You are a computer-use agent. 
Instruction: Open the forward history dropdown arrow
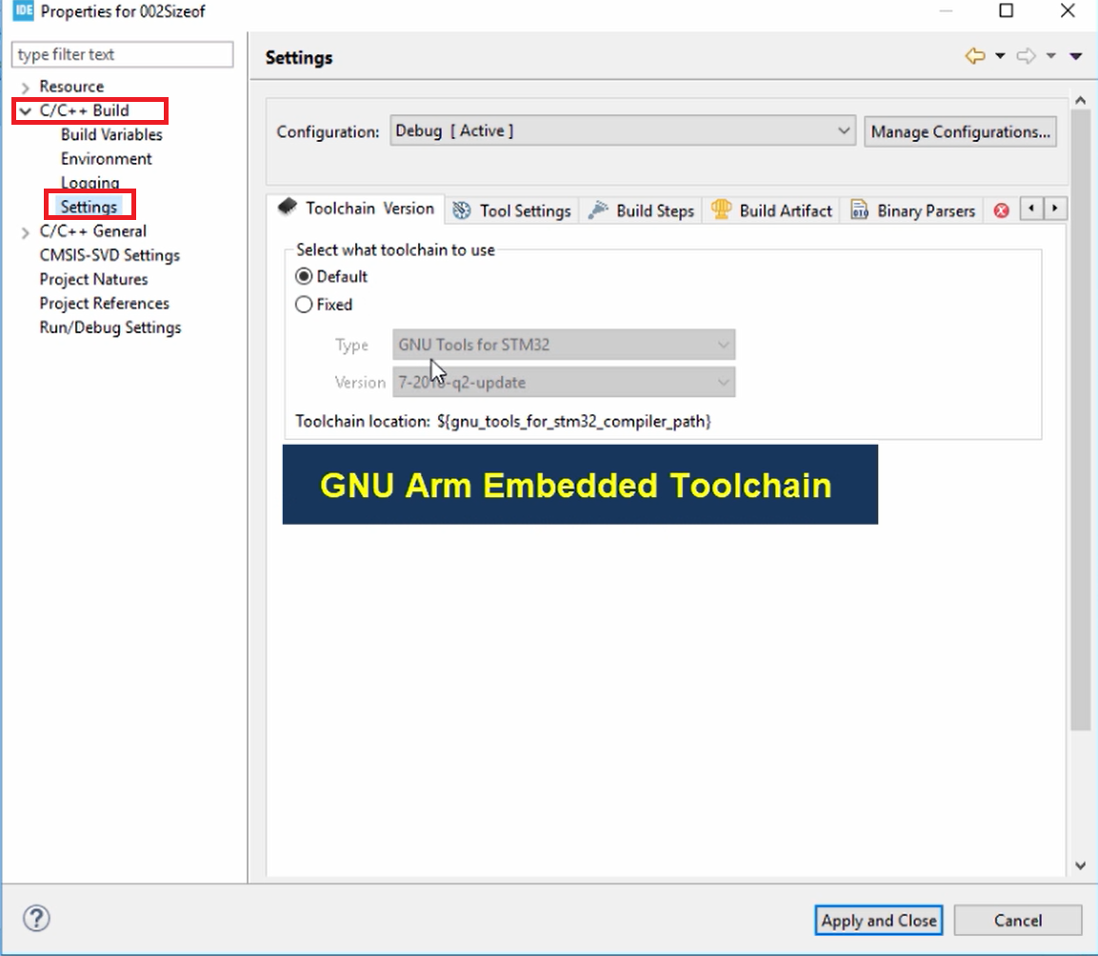(x=1051, y=56)
